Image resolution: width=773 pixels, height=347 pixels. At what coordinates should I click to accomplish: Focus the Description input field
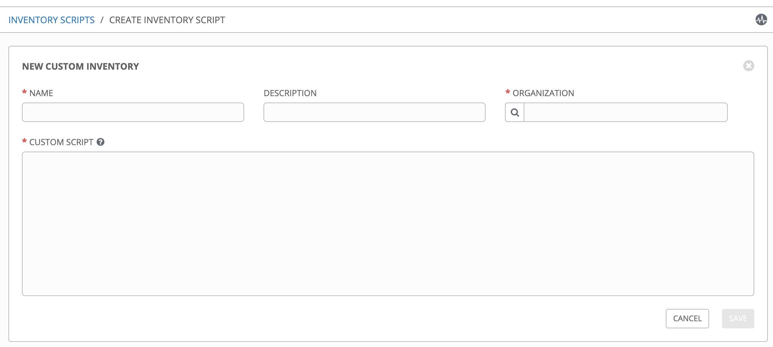pos(374,112)
